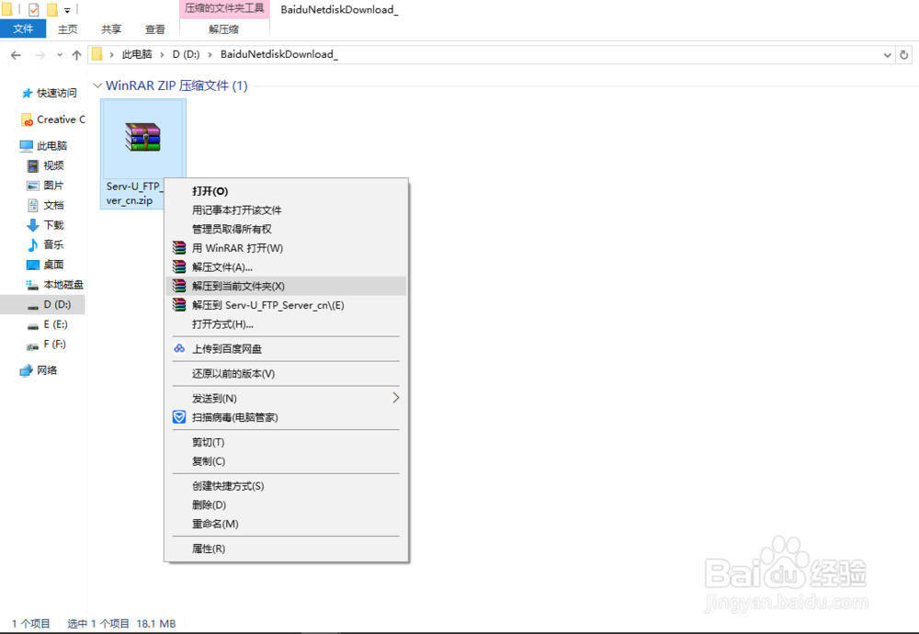Navigate up one folder level

[77, 54]
